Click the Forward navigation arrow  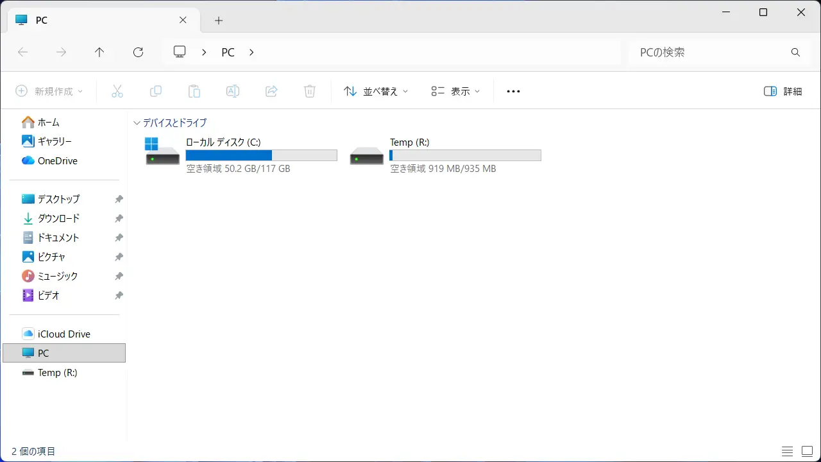coord(61,53)
